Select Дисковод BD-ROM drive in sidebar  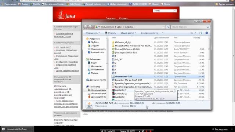pos(98,97)
